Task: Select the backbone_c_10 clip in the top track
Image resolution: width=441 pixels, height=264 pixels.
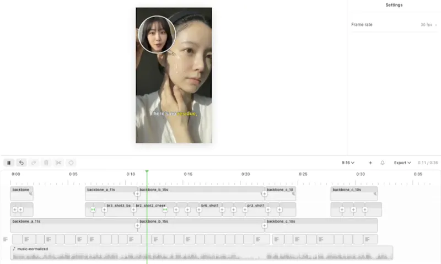Action: click(281, 193)
